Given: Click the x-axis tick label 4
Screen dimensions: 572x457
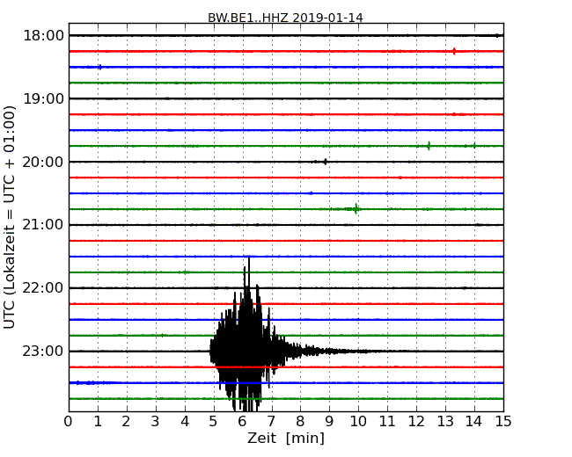Looking at the screenshot, I should [x=185, y=421].
